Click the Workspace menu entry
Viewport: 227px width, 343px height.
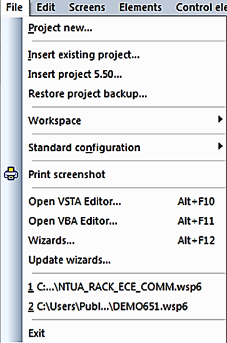click(x=124, y=121)
